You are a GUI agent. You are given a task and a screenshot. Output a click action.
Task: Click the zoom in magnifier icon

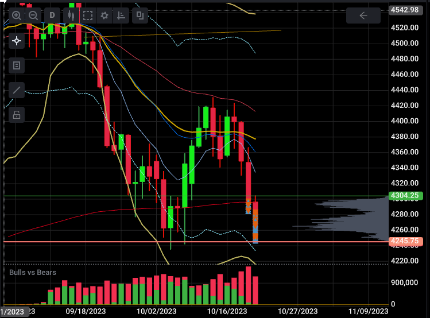(17, 15)
